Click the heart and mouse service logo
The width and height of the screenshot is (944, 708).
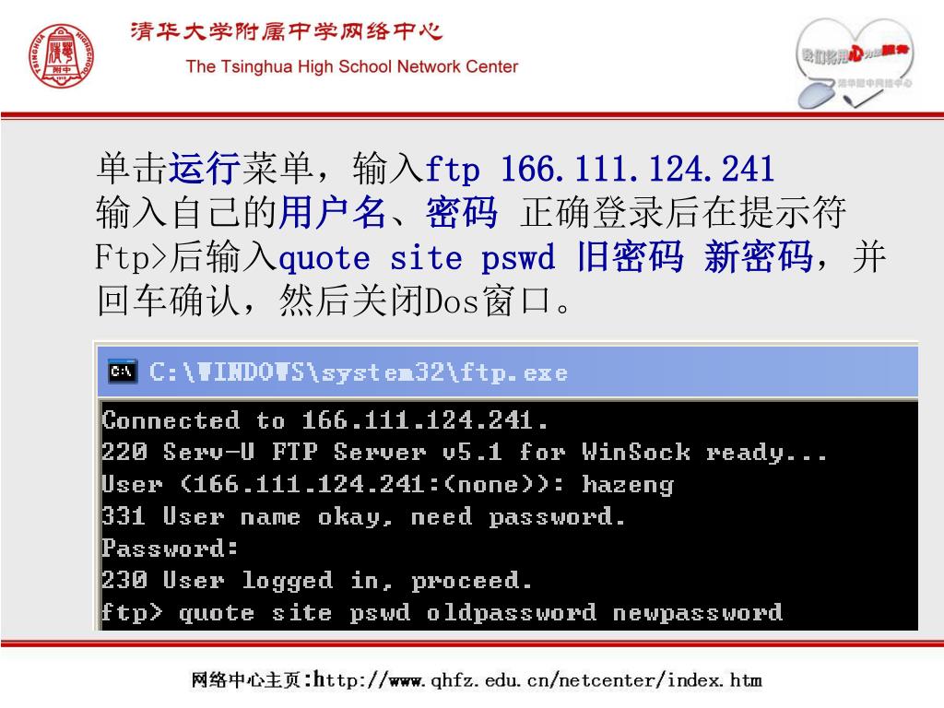click(x=855, y=64)
